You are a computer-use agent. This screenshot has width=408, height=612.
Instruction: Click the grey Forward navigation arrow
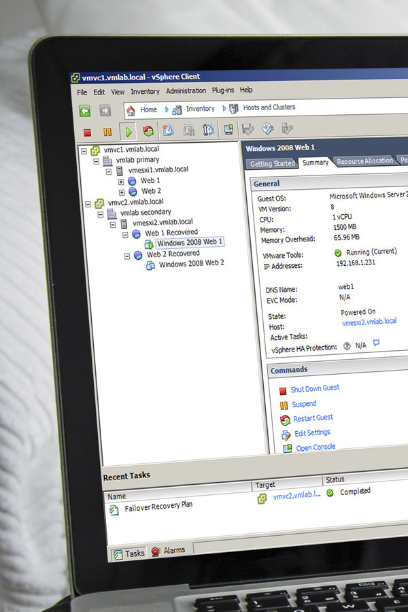coord(105,111)
